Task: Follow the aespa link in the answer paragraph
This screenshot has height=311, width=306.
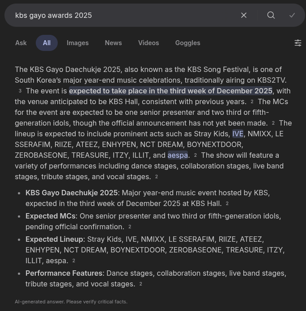Action: [178, 155]
